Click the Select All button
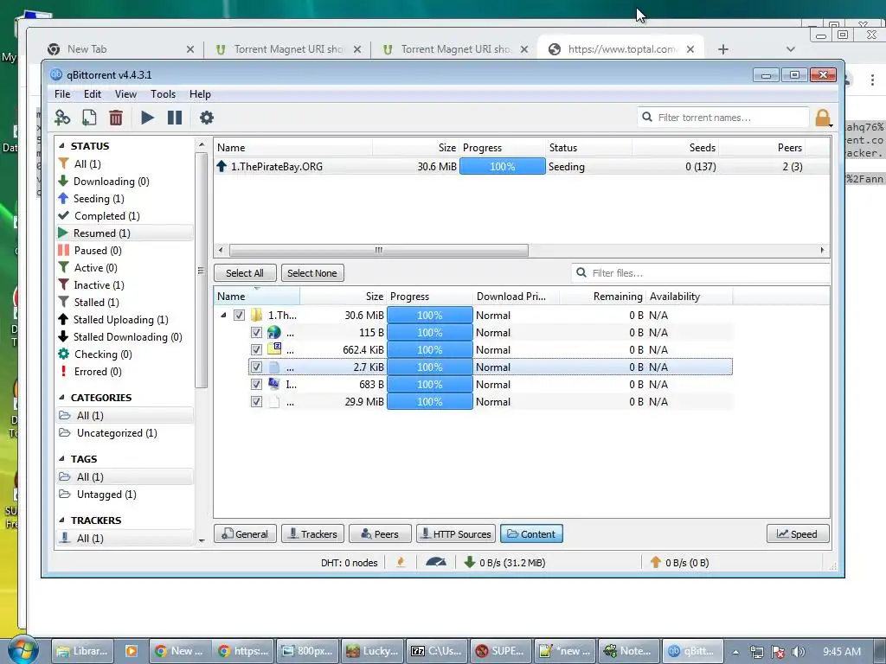 [x=245, y=273]
